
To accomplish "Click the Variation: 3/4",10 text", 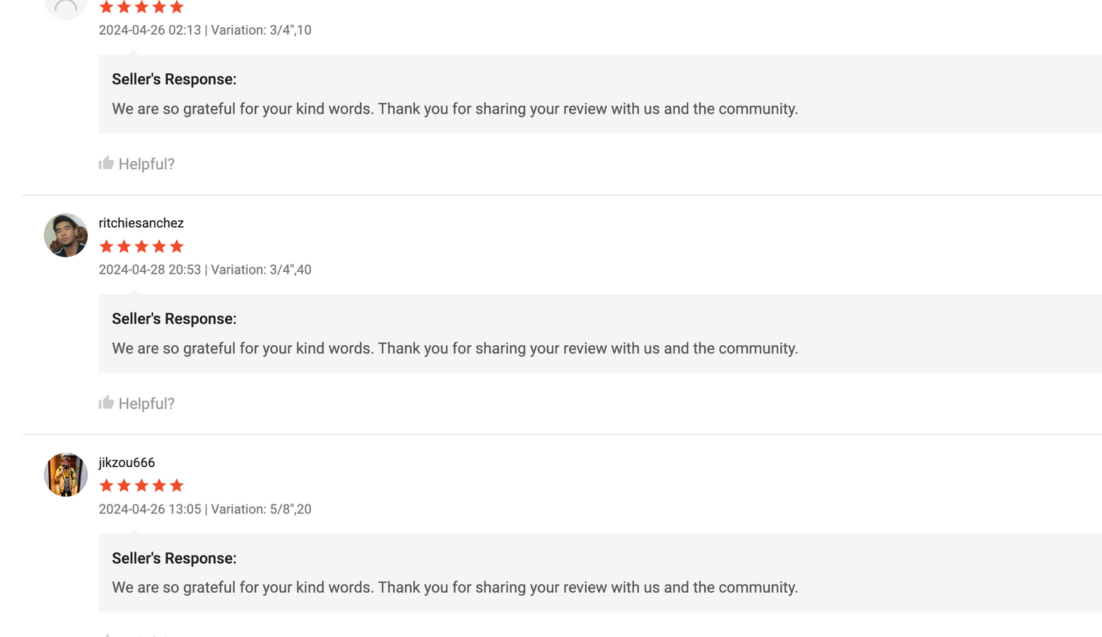I will 261,30.
